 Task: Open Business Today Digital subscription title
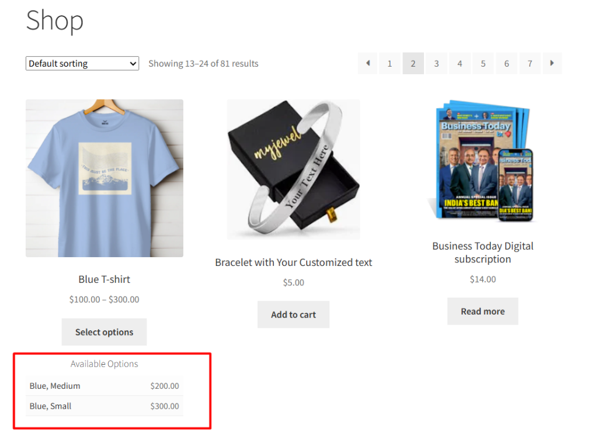pyautogui.click(x=482, y=253)
